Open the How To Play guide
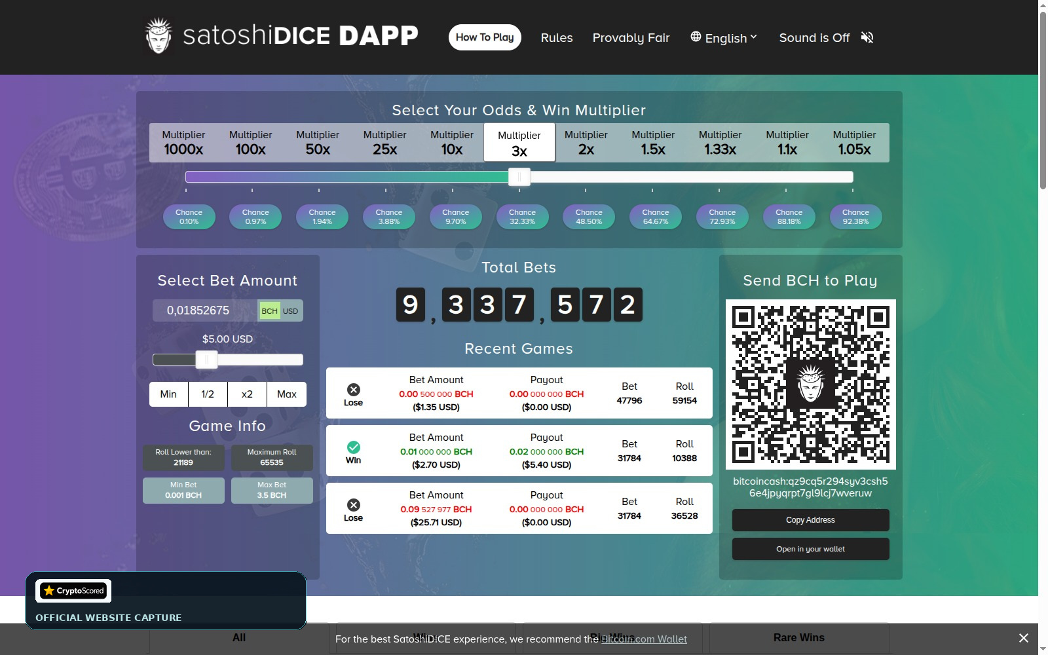This screenshot has width=1048, height=655. click(x=485, y=37)
